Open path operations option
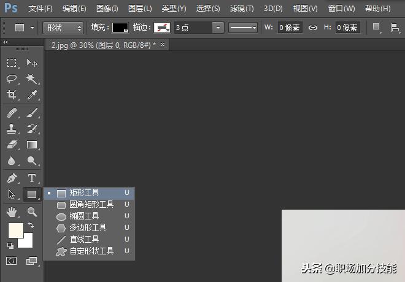405x282 pixels. (377, 28)
